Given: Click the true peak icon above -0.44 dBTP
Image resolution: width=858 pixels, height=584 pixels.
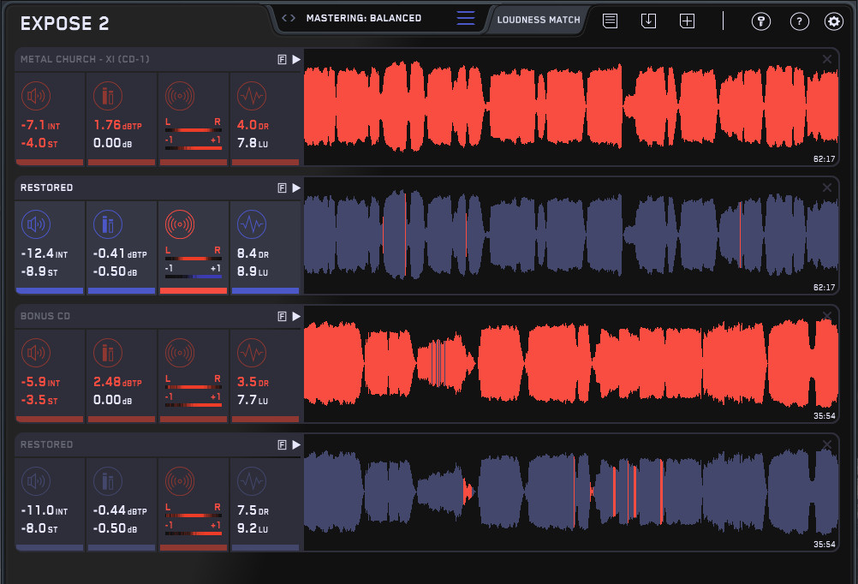Looking at the screenshot, I should 108,481.
